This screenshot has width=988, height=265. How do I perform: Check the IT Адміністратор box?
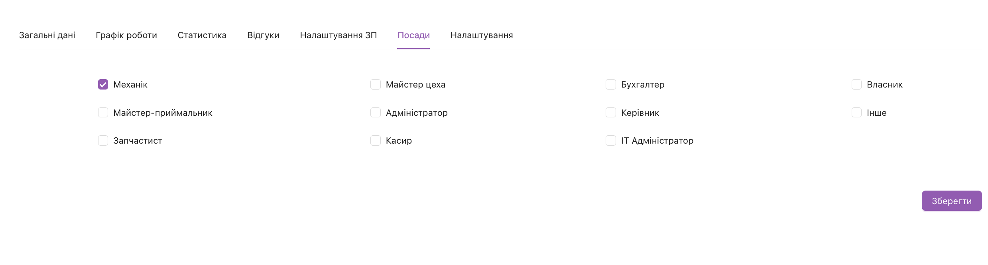(611, 140)
